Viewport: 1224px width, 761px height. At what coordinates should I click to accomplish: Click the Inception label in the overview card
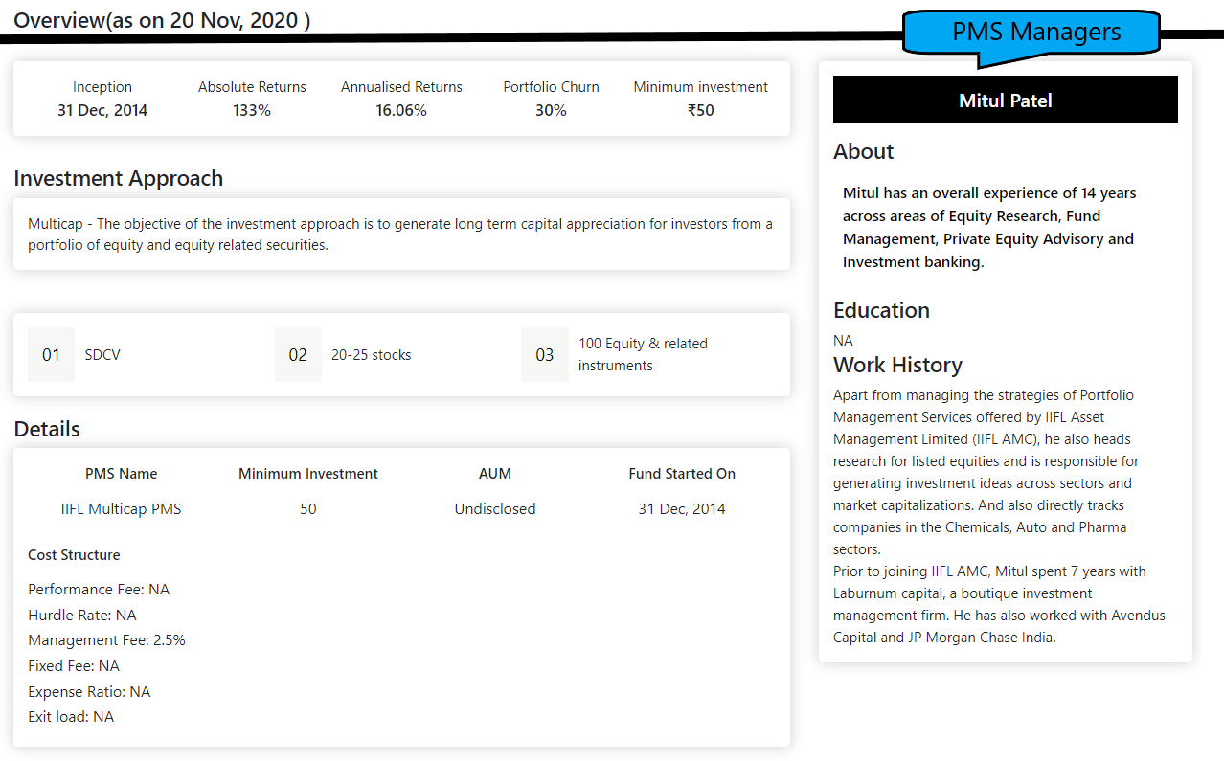click(x=102, y=87)
